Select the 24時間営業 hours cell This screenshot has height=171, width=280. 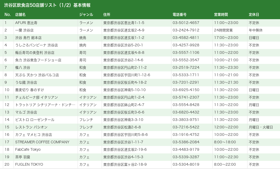(223, 30)
